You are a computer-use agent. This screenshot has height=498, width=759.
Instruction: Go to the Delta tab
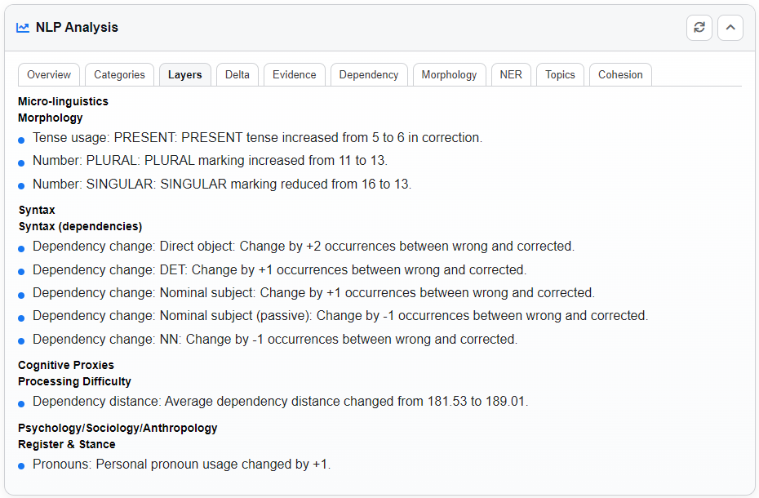(x=237, y=74)
